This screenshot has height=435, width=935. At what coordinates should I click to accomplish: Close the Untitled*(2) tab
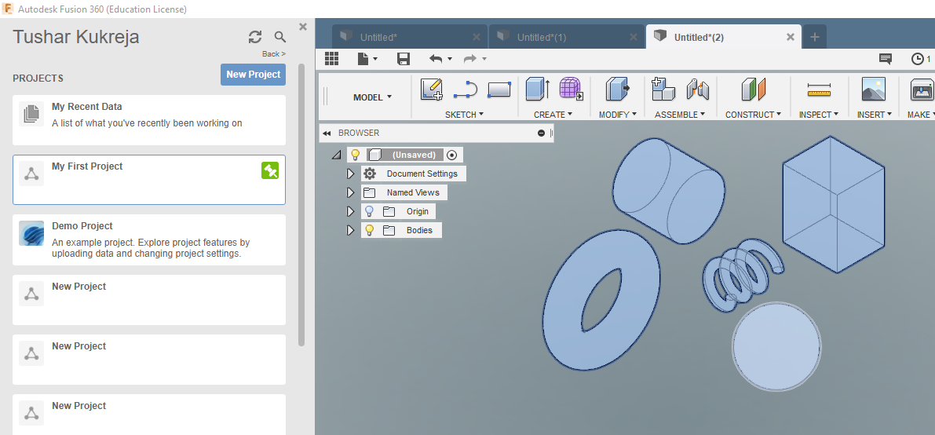(790, 37)
